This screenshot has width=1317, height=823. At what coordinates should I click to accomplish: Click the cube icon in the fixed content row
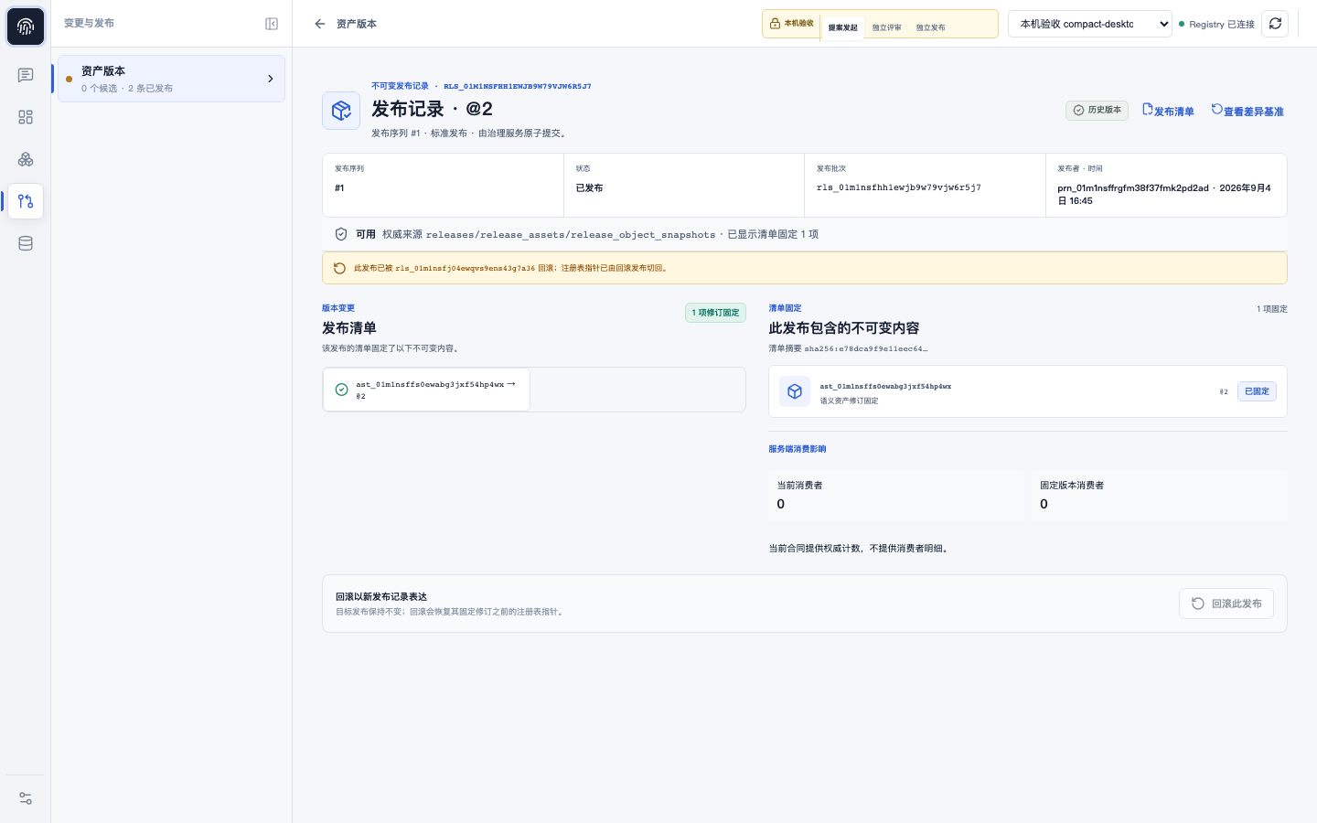pyautogui.click(x=795, y=391)
